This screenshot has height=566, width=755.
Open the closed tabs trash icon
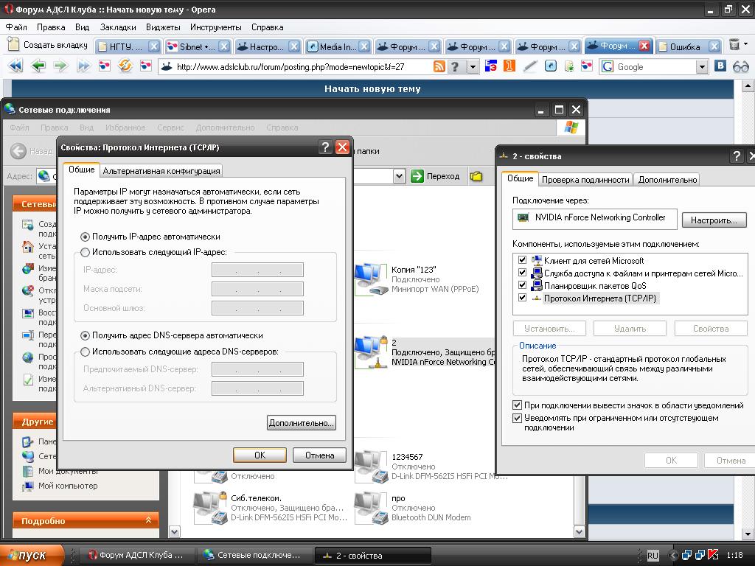click(x=735, y=46)
